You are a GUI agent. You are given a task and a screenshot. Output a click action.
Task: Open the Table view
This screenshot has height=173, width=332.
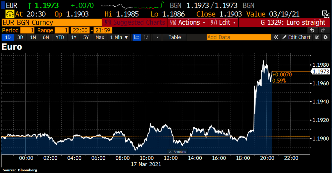175,37
